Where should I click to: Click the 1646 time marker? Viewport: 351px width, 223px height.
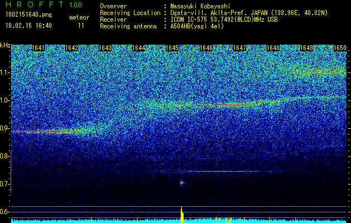[x=206, y=48]
